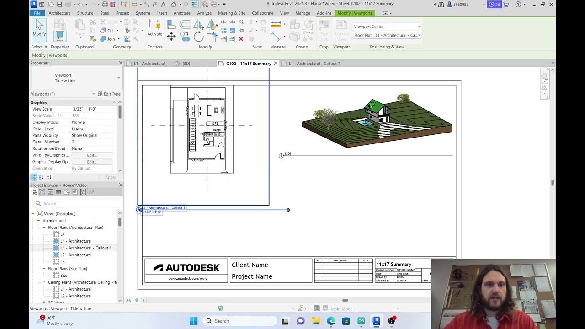Collapse Views (Discipline) tree node
The width and height of the screenshot is (585, 329).
click(x=33, y=214)
